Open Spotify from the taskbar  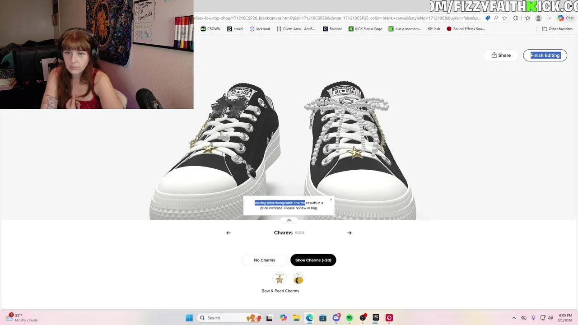[x=350, y=318]
